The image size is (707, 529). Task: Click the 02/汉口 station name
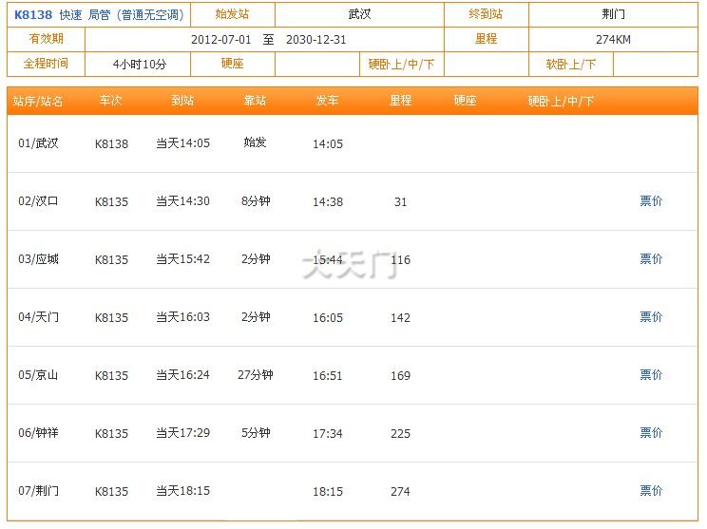click(x=38, y=201)
